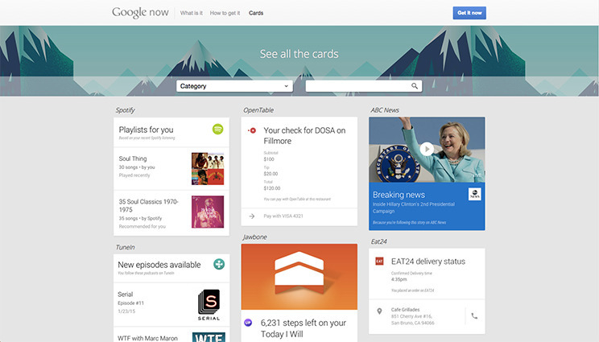
Task: Click the OpenTable section label
Action: point(258,110)
